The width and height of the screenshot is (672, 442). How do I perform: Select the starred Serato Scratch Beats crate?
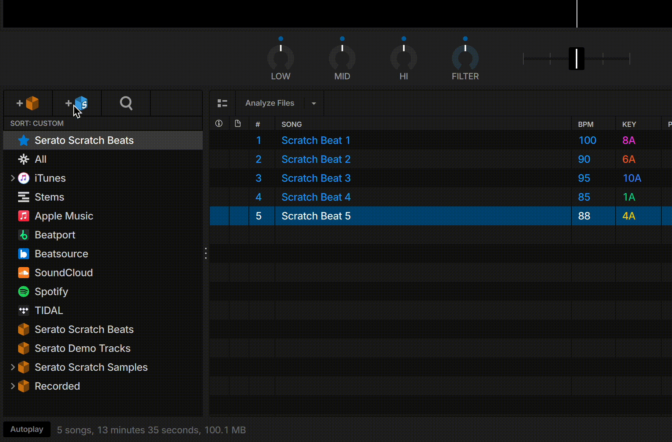point(103,140)
